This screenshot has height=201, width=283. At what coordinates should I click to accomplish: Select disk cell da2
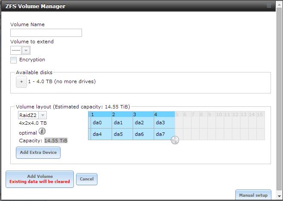coord(143,123)
